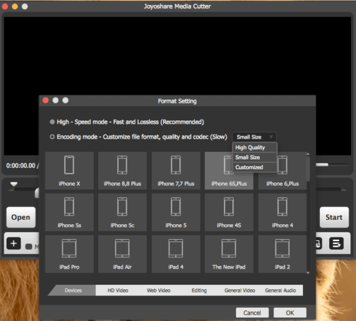Click the plus add-segment icon in main window
The height and width of the screenshot is (321, 356).
(14, 244)
